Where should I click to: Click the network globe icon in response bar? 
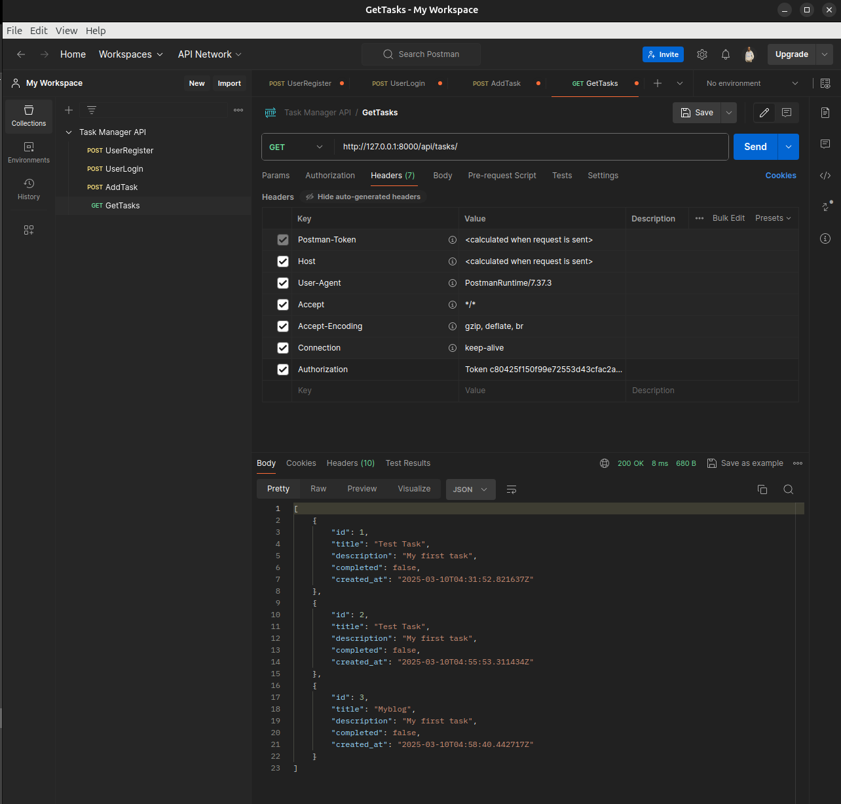point(605,463)
